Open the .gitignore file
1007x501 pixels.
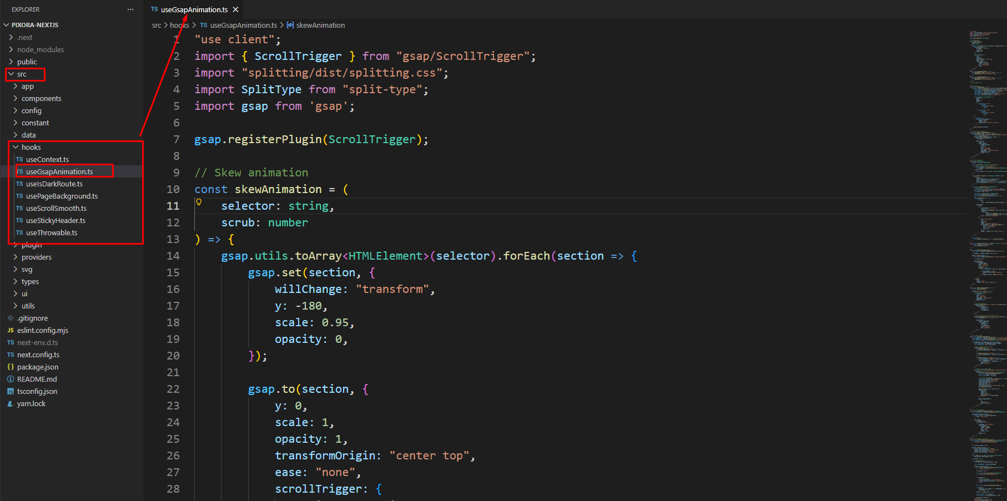32,318
